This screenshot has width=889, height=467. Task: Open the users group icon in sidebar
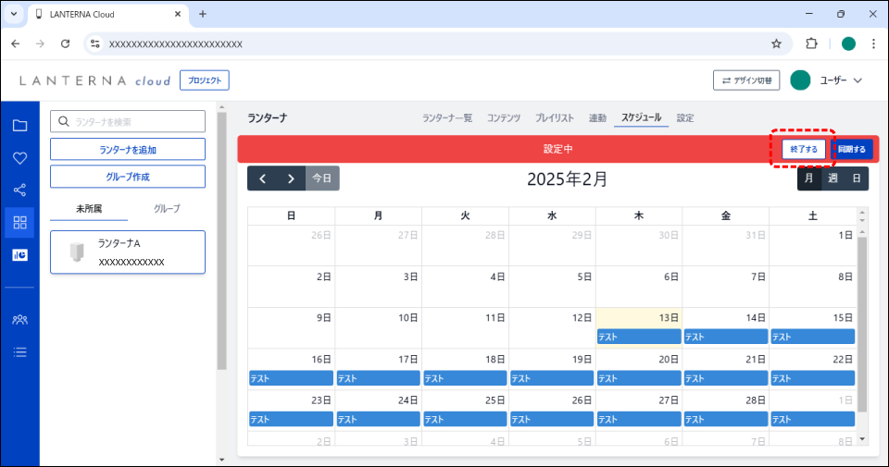pos(19,319)
